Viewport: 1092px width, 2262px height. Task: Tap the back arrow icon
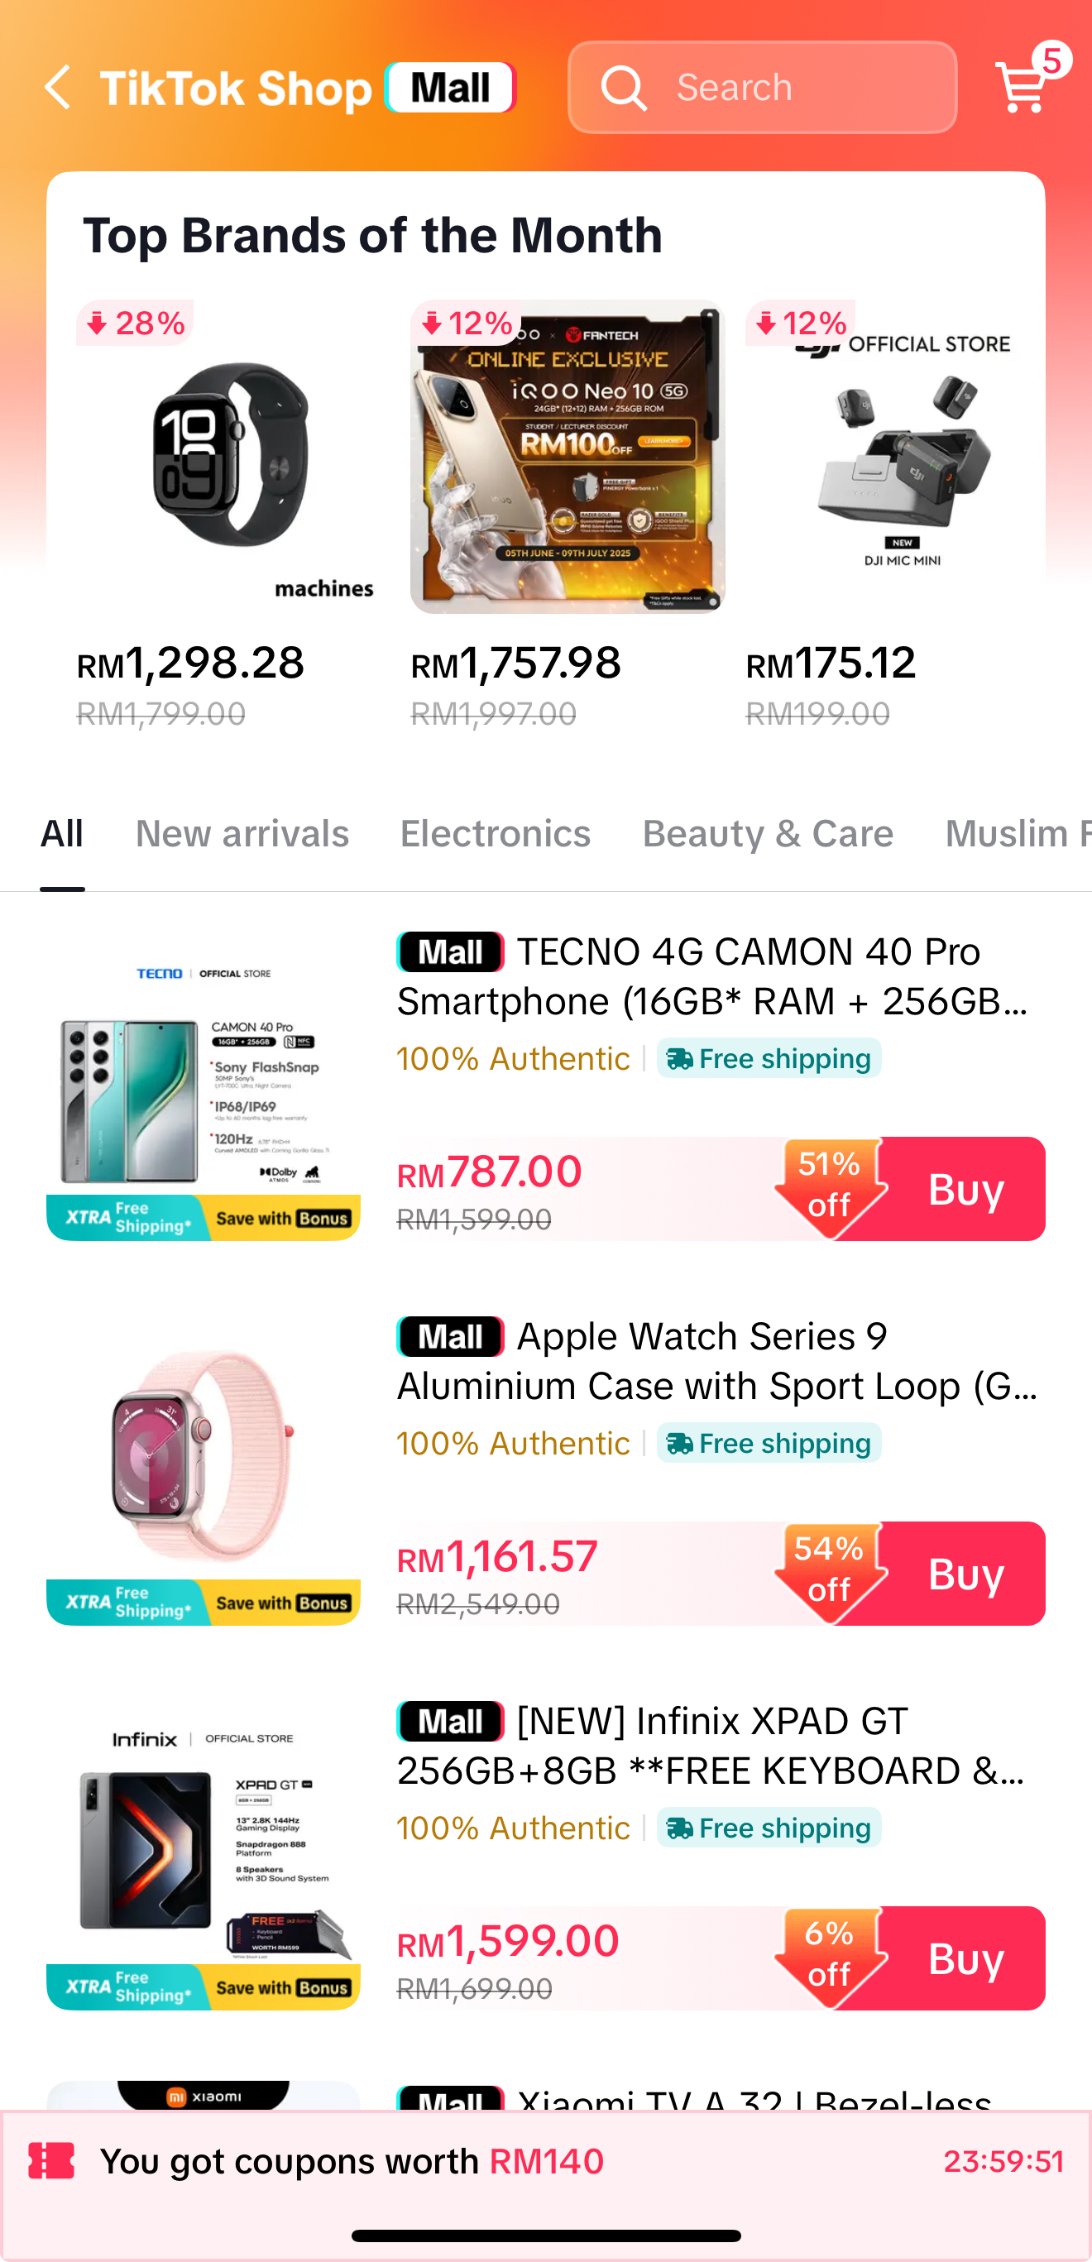click(x=58, y=87)
